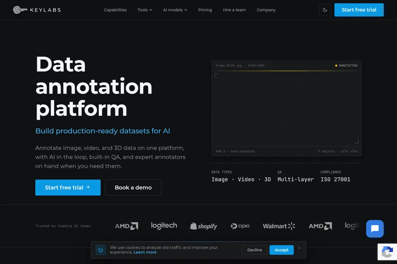Go to the Pricing page
This screenshot has width=397, height=264.
tap(205, 10)
